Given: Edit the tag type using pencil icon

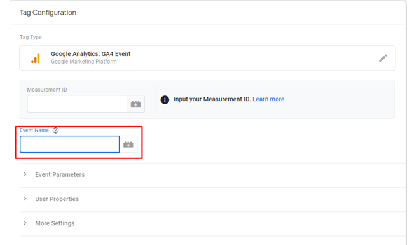Looking at the screenshot, I should pos(383,58).
